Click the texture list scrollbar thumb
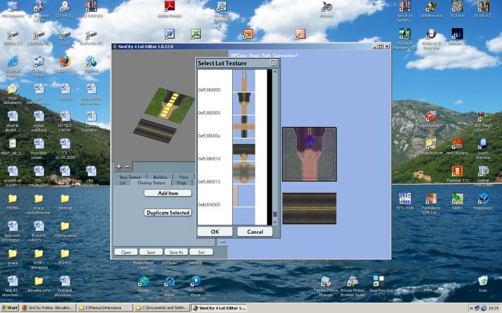The width and height of the screenshot is (502, 313). [275, 214]
